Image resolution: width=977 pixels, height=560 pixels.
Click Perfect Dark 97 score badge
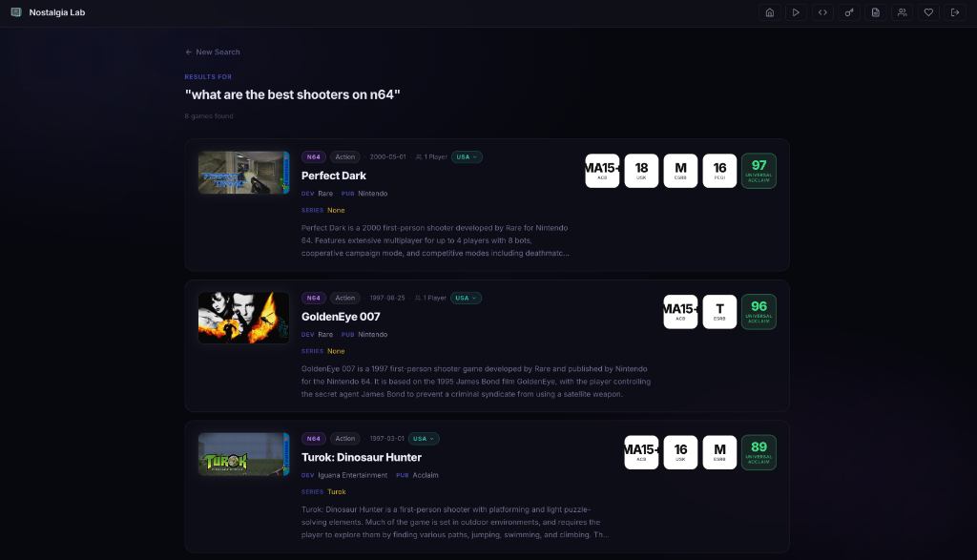759,171
